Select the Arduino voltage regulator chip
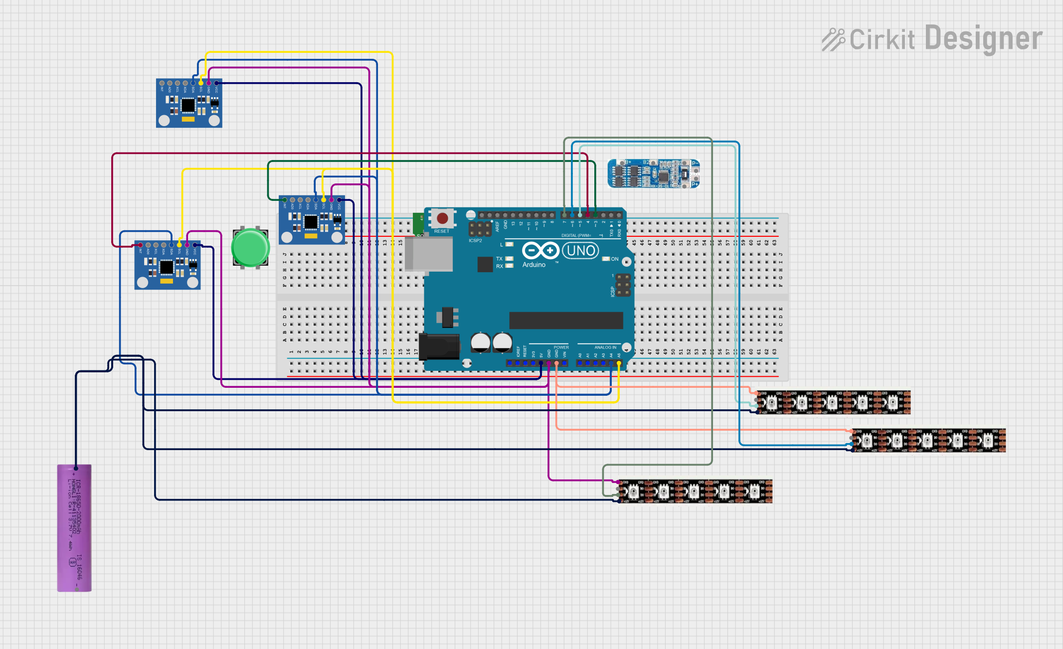Image resolution: width=1063 pixels, height=649 pixels. 448,317
